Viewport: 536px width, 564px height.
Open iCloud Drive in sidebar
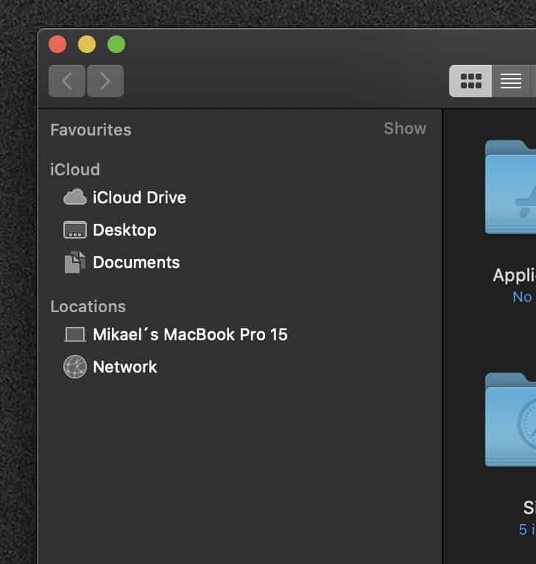pyautogui.click(x=139, y=197)
